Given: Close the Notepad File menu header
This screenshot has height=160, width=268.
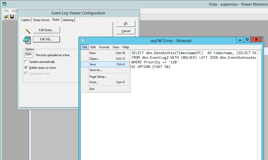Looking at the screenshot, I should coord(85,47).
